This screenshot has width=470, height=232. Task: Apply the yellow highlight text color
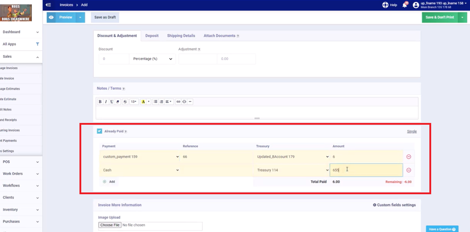(143, 102)
